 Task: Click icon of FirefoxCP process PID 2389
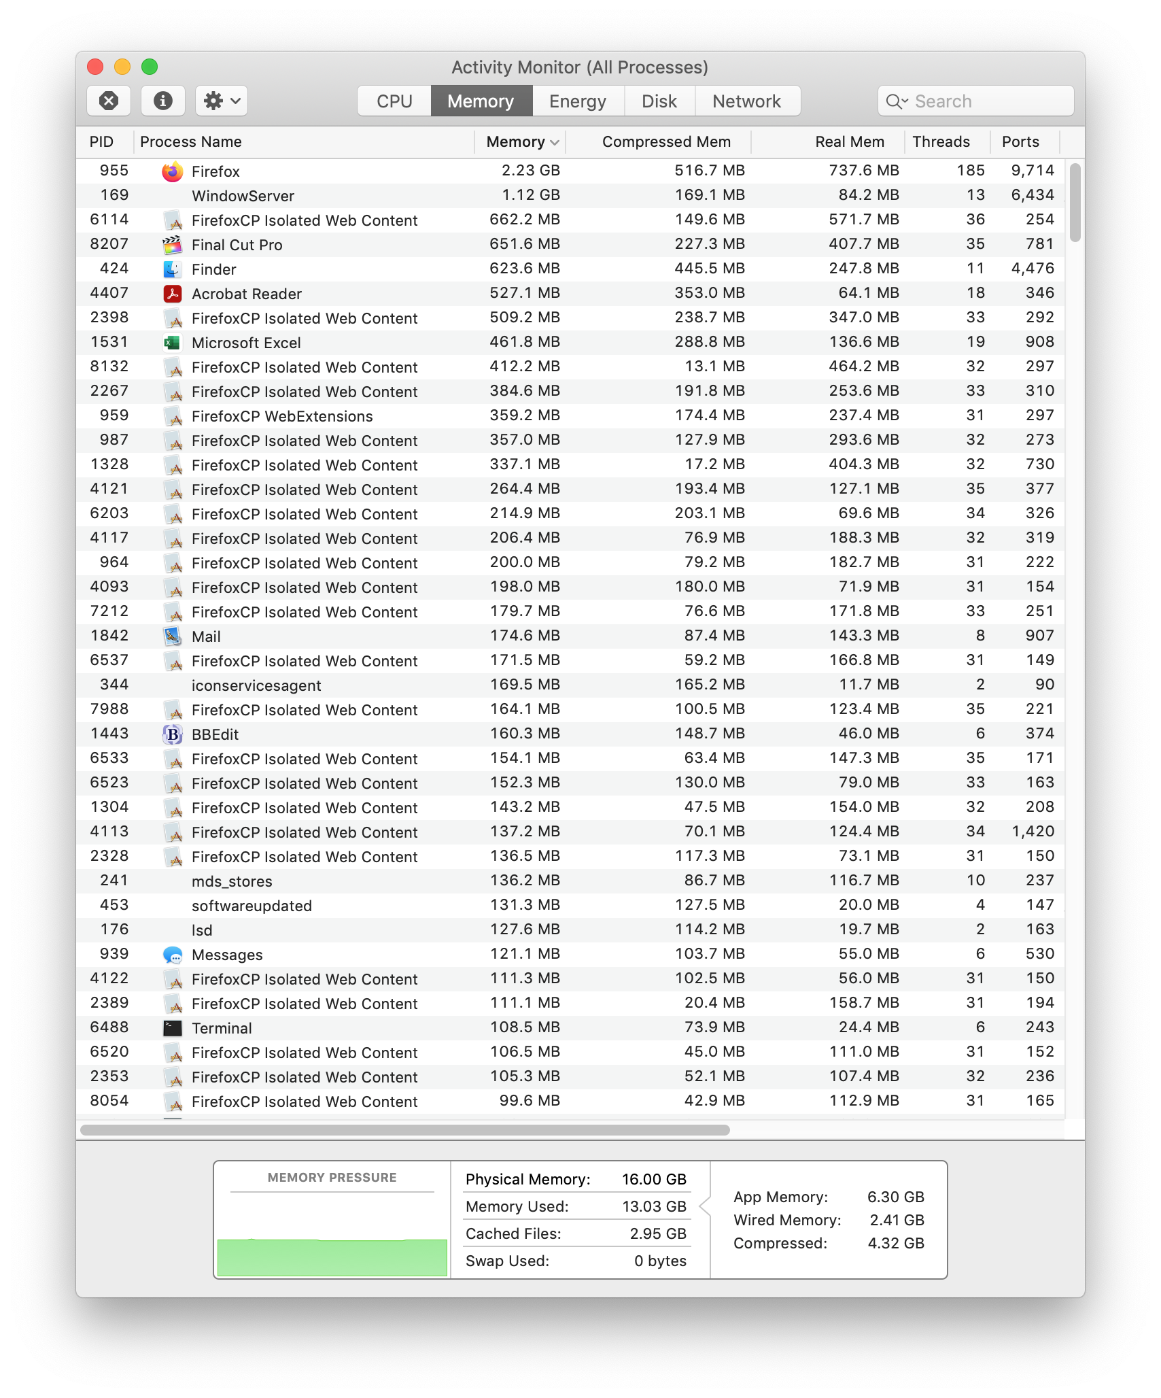click(173, 1004)
